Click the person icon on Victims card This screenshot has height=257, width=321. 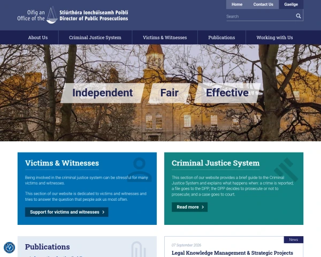point(140,170)
